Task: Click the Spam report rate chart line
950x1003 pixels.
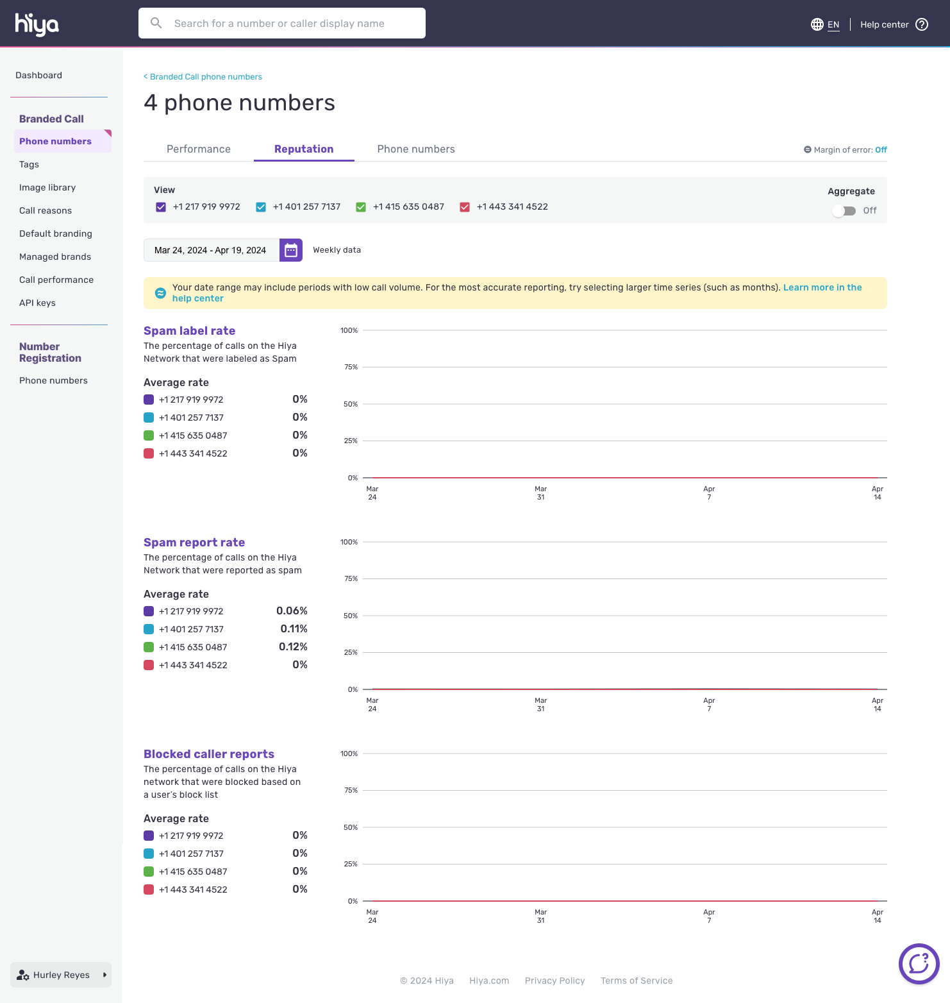Action: coord(625,689)
